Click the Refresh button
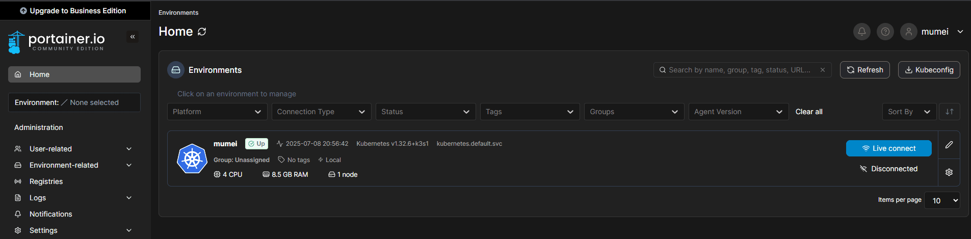Viewport: 971px width, 239px height. tap(865, 70)
